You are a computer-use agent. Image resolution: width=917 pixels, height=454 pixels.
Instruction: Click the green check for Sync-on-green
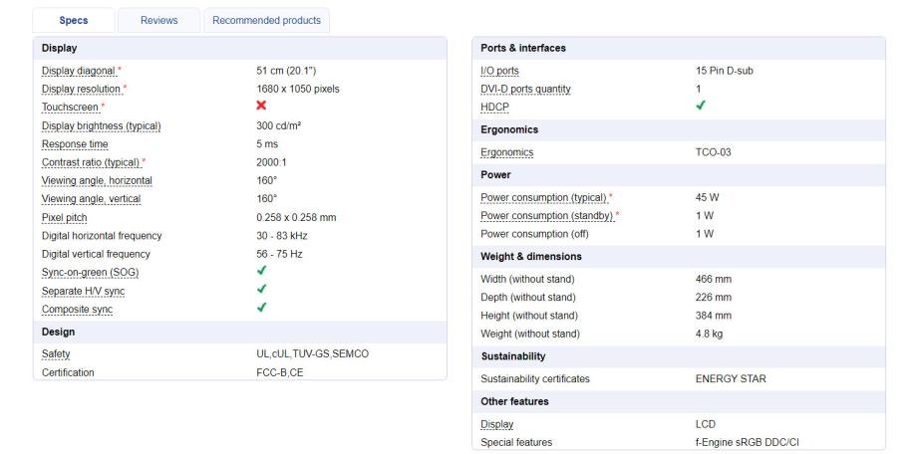point(262,272)
